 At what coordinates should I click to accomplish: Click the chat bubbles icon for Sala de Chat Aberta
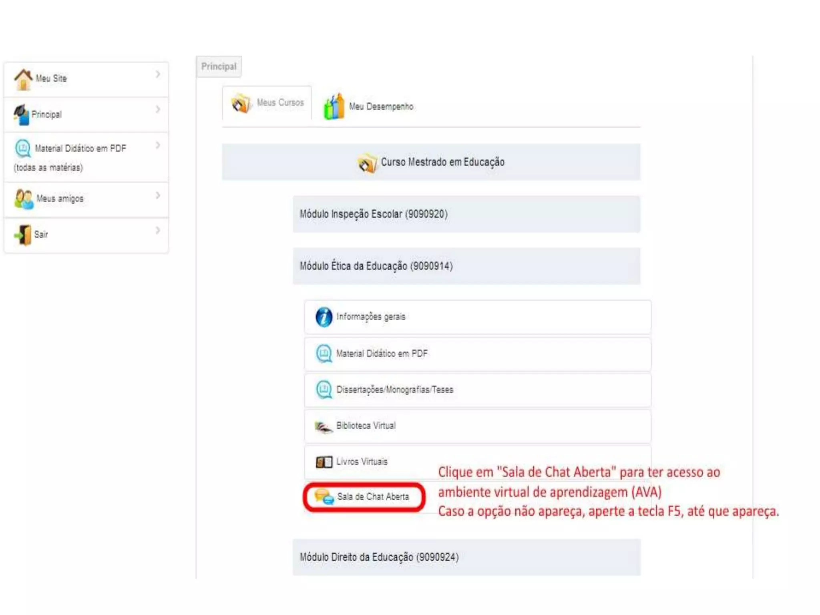[x=324, y=497]
